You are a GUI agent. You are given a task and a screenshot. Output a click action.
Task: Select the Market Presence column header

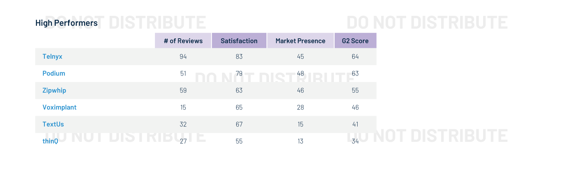(x=301, y=41)
